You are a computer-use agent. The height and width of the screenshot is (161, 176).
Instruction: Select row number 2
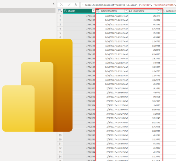[x=60, y=20]
